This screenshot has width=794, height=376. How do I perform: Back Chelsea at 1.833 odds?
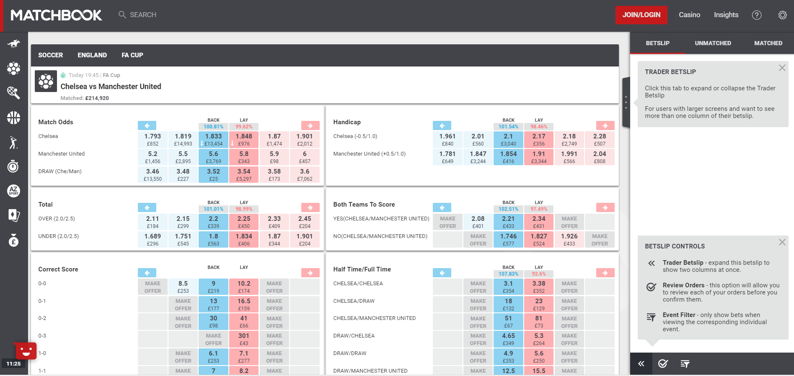[213, 139]
